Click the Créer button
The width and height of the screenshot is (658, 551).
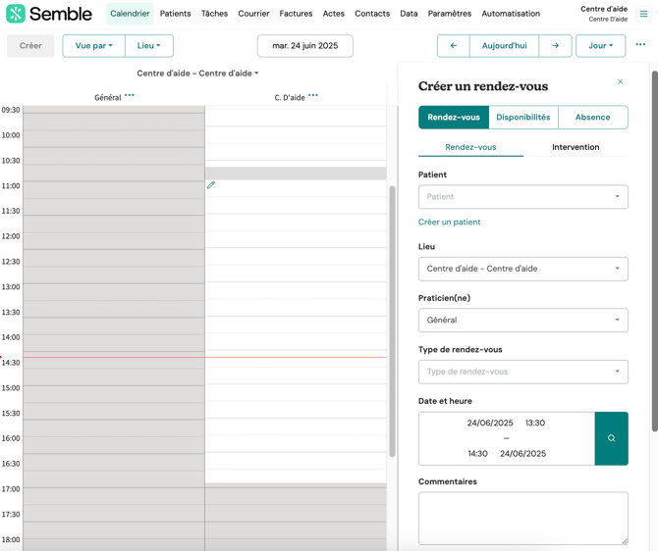(x=30, y=46)
